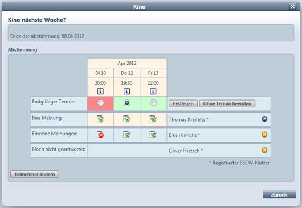This screenshot has height=208, width=302.
Task: Click the 22:00 time cell
Action: 153,83
